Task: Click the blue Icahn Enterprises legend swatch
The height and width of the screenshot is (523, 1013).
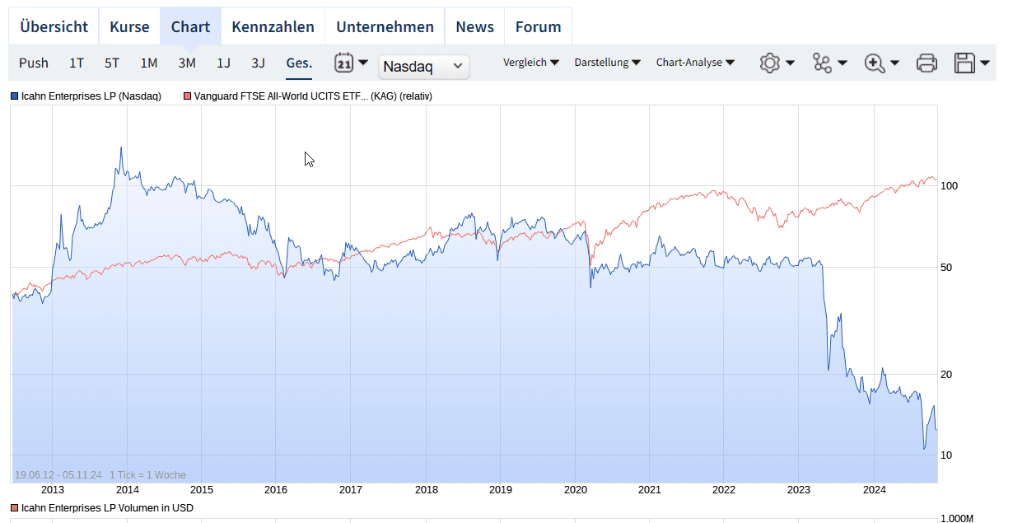Action: tap(15, 96)
